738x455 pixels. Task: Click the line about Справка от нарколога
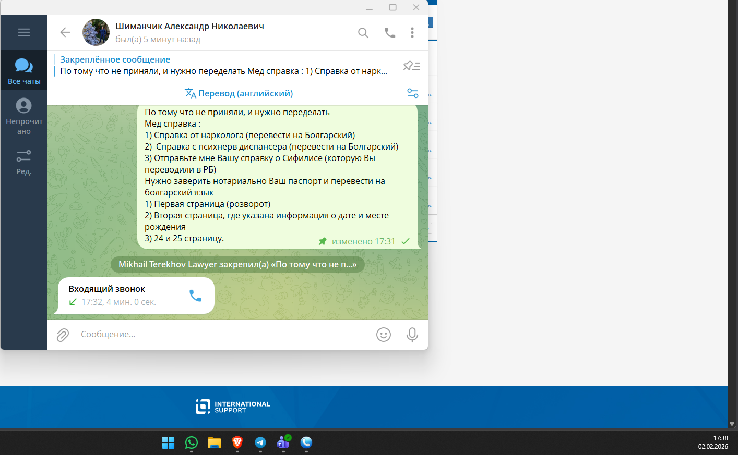tap(249, 135)
